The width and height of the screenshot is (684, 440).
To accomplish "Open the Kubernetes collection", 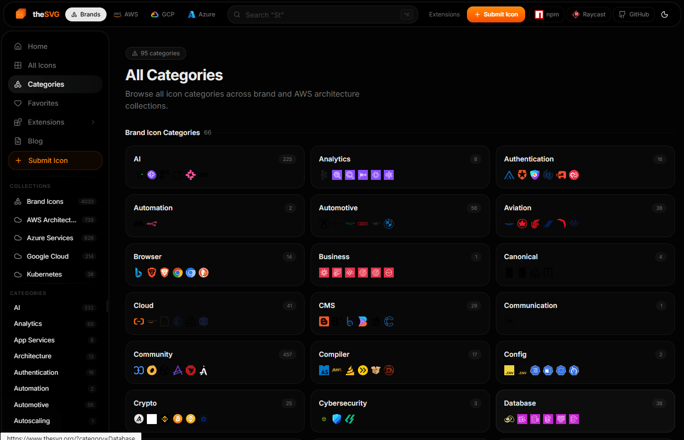I will (44, 275).
